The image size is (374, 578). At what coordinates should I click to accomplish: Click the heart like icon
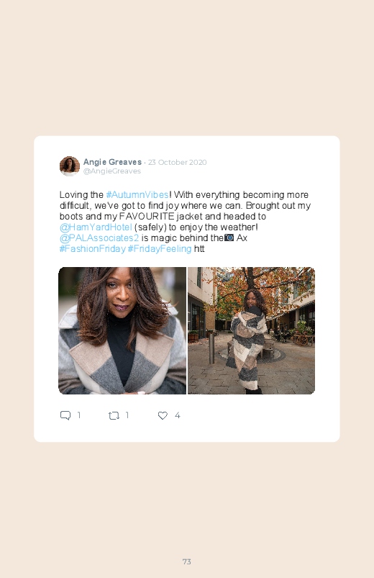coord(163,415)
